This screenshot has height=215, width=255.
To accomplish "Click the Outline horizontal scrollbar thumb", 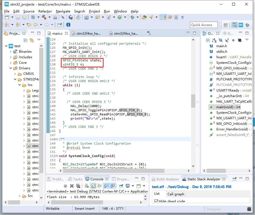I will (216, 171).
